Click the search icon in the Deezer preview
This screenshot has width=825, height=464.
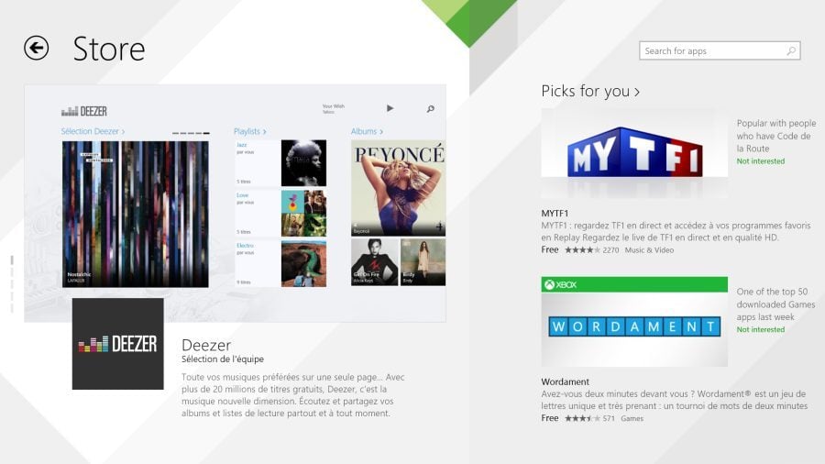tap(431, 109)
